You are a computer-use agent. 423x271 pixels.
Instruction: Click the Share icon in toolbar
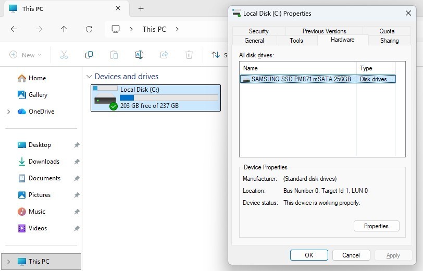tap(164, 55)
